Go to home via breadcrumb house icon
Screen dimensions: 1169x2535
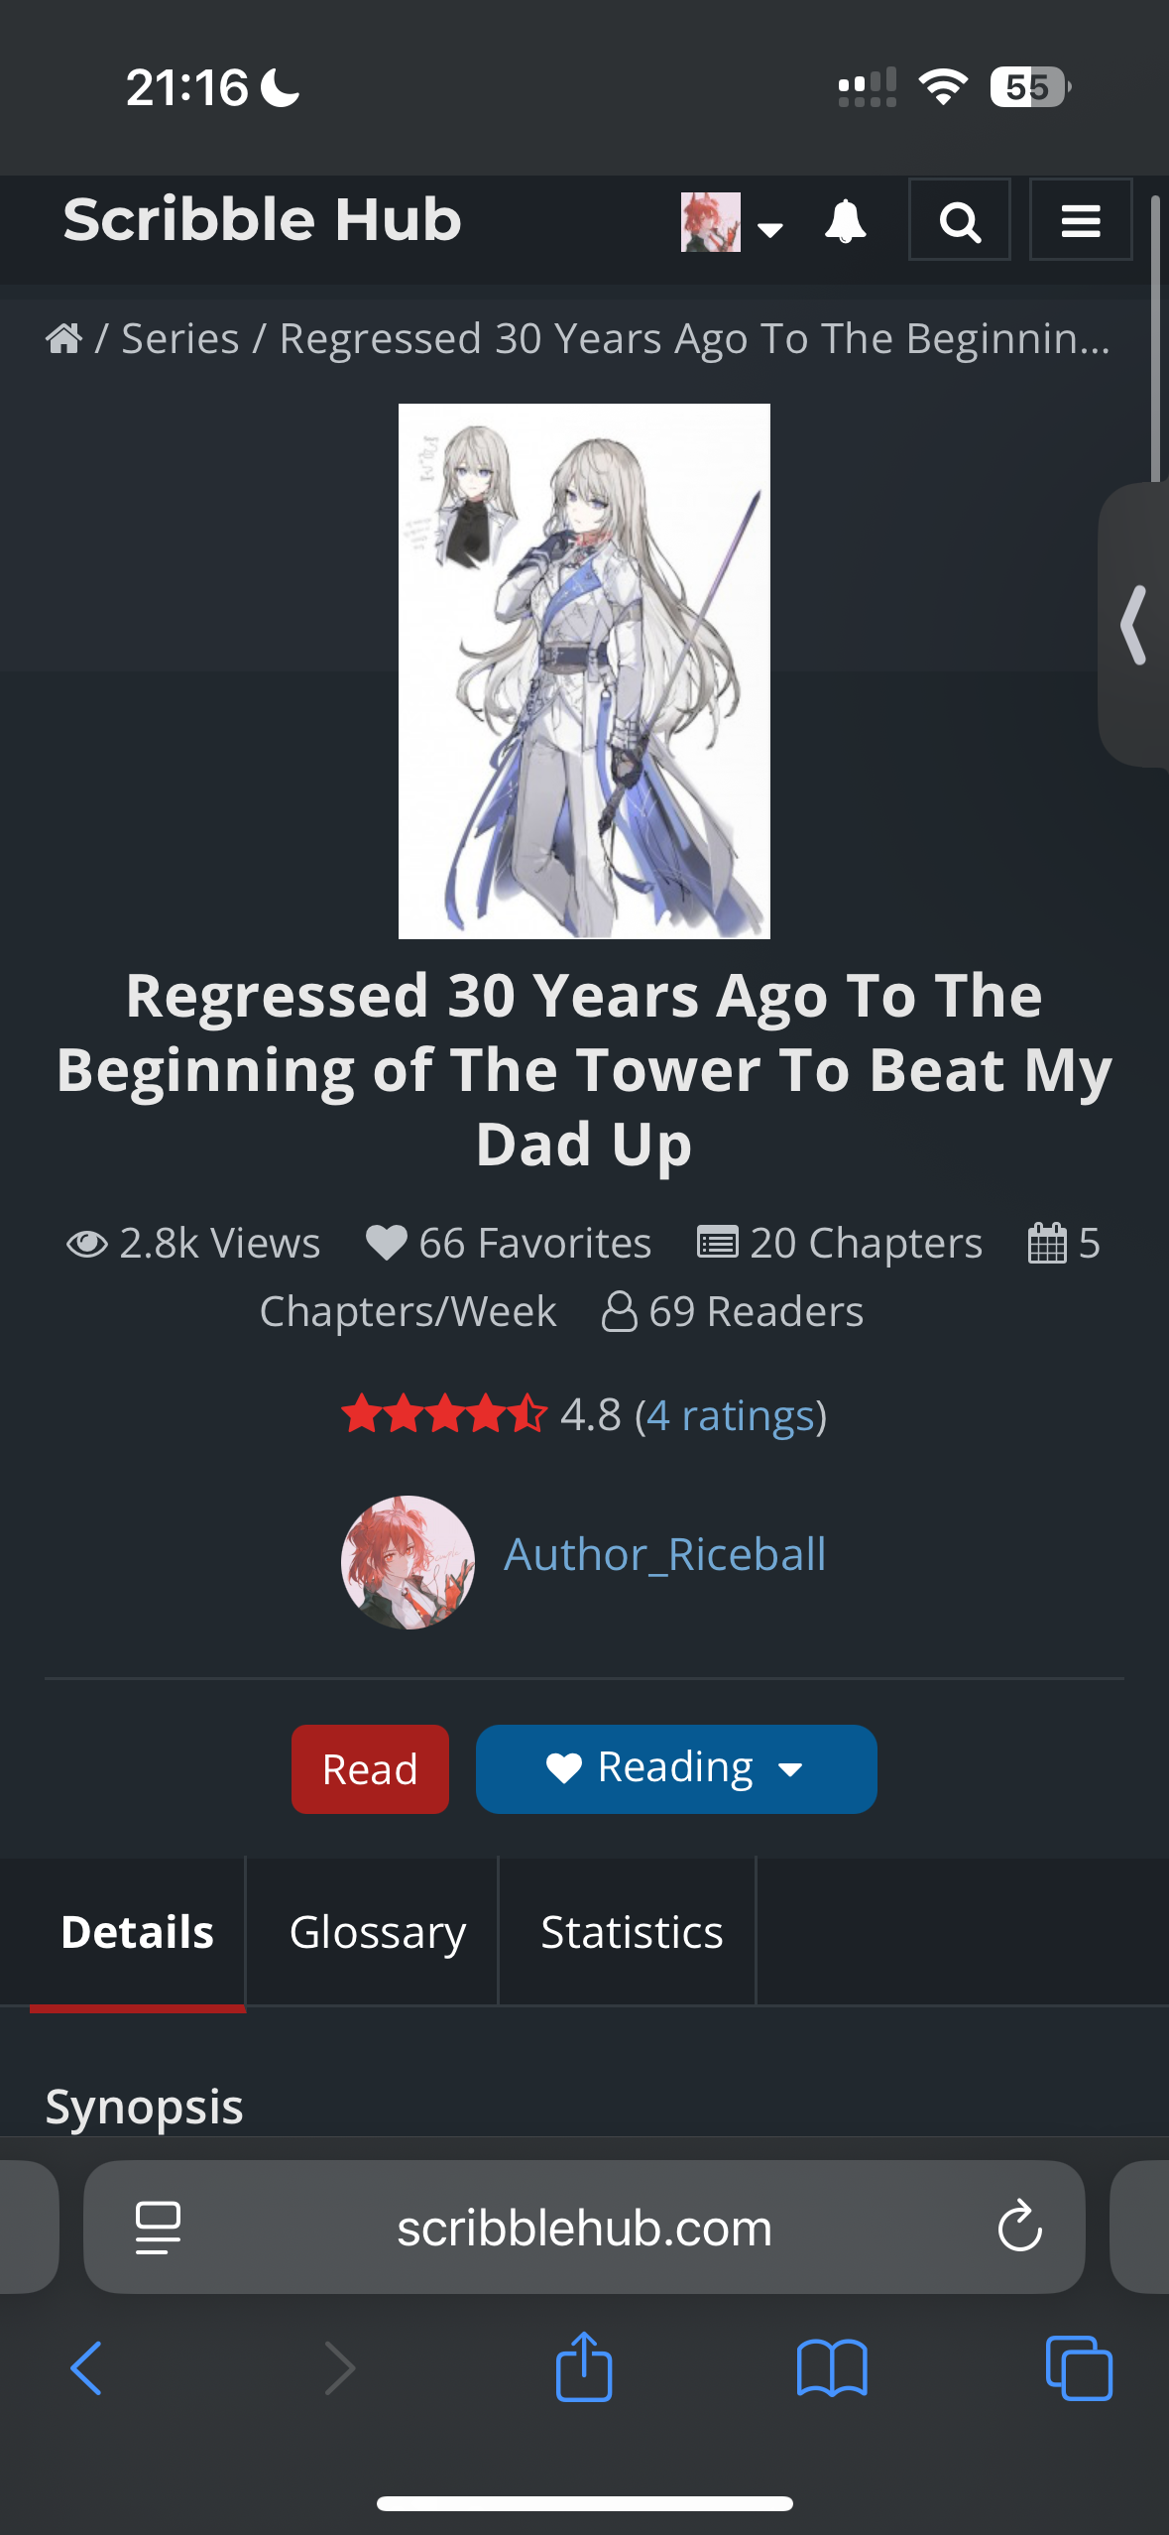pyautogui.click(x=64, y=338)
